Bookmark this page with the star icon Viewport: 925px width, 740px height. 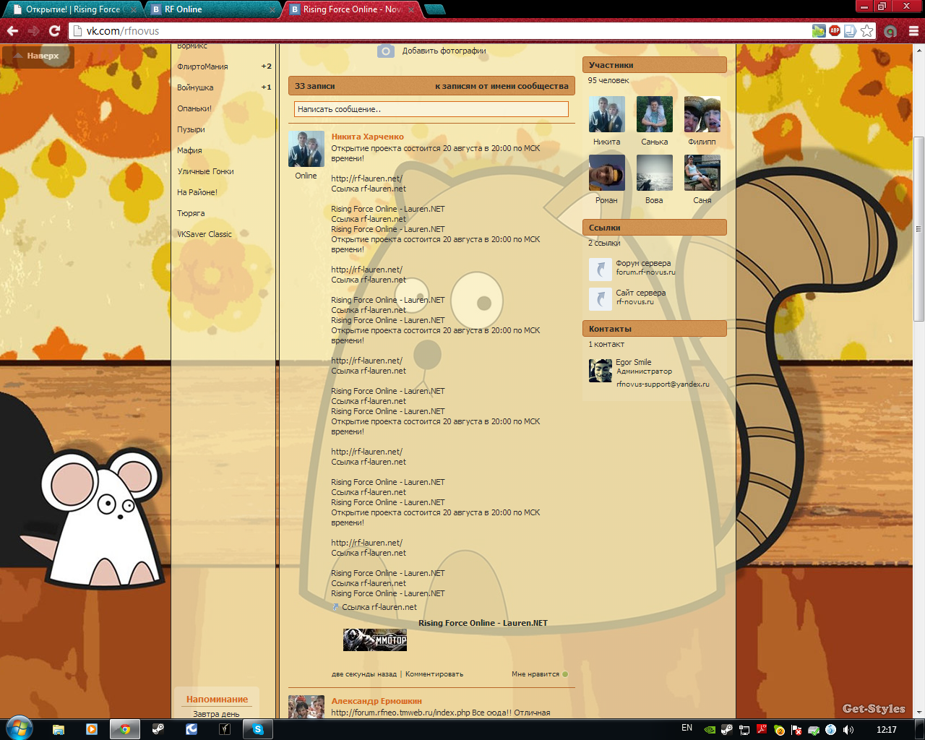(867, 31)
